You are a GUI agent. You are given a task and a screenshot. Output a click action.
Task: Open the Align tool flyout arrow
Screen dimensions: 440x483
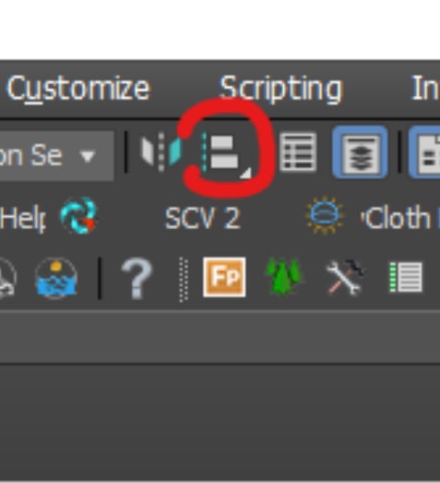[246, 174]
